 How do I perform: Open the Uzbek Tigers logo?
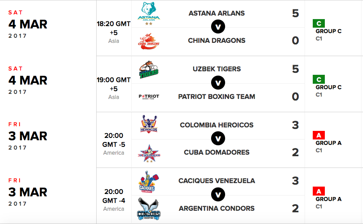tap(149, 69)
